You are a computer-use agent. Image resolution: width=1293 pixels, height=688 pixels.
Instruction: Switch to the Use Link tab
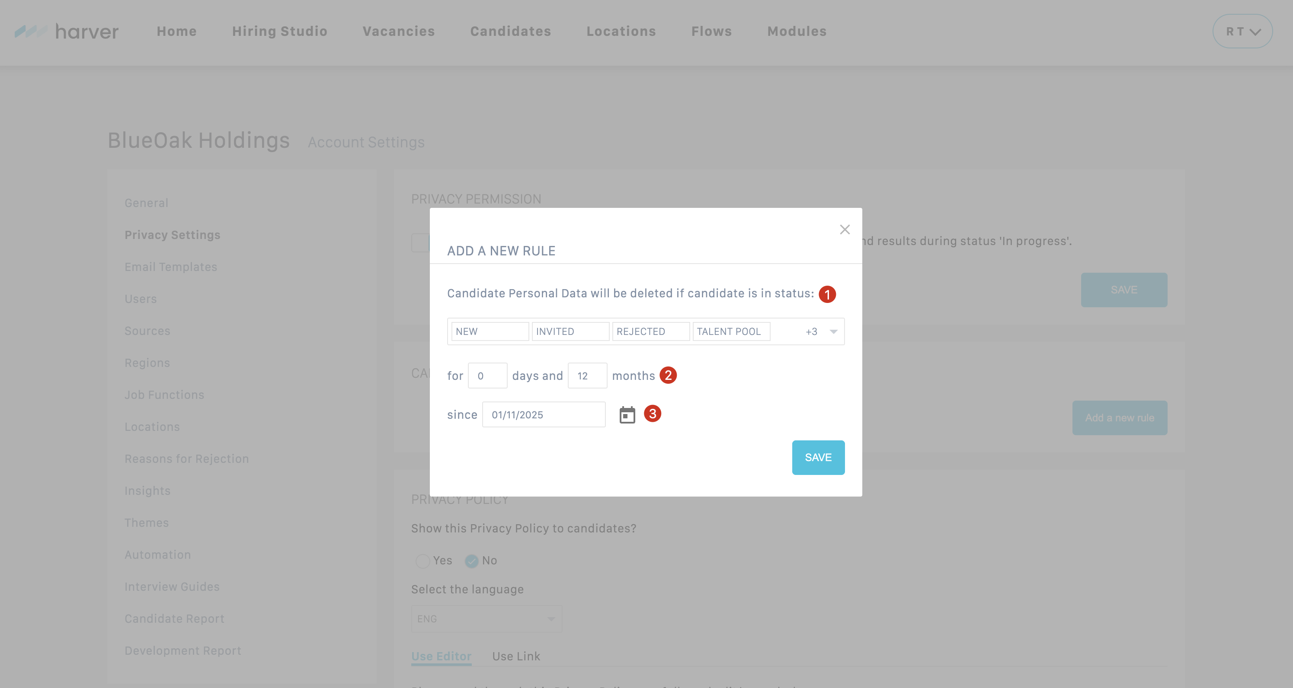click(x=516, y=656)
